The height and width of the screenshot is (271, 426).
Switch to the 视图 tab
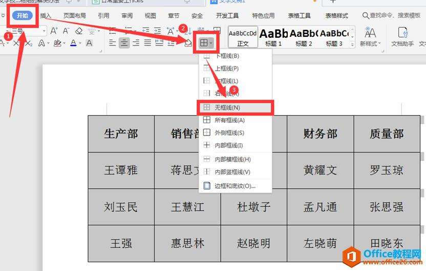click(x=150, y=16)
